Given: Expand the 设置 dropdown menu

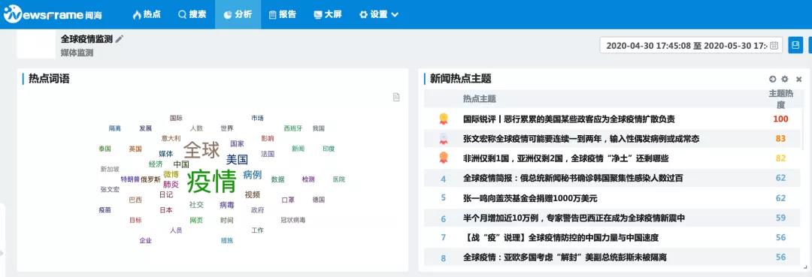Looking at the screenshot, I should [378, 14].
